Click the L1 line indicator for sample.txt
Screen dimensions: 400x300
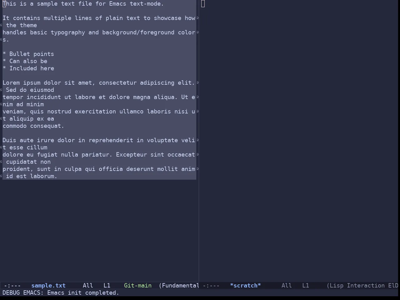coord(107,286)
